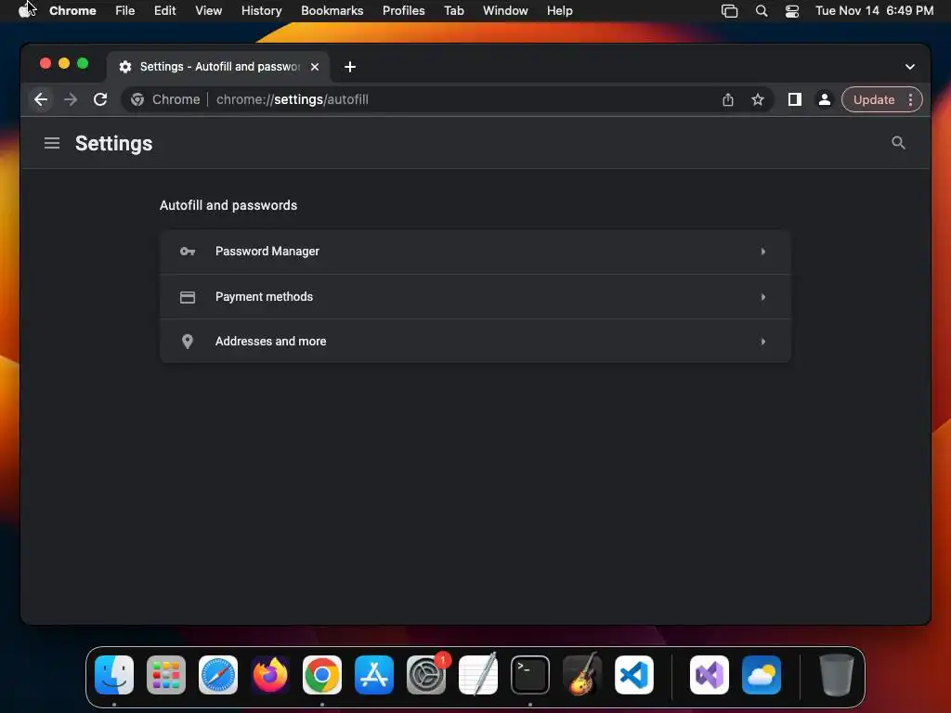Image resolution: width=951 pixels, height=713 pixels.
Task: Click the address bar URL field
Action: coord(424,99)
